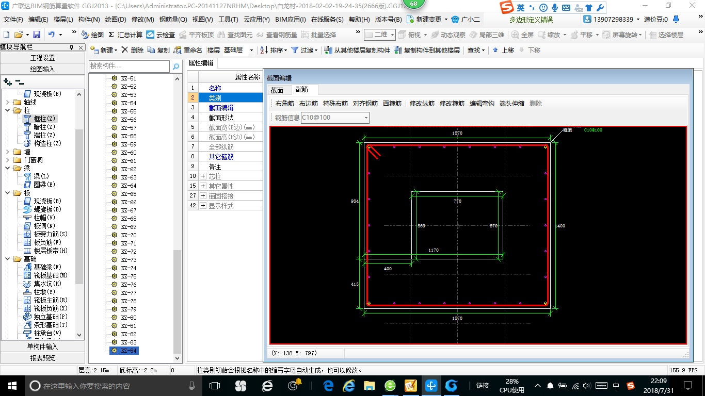Click the open file folder icon
Screen dimensions: 705x396
[18, 35]
